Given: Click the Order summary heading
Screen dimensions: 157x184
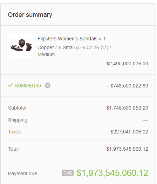Looking at the screenshot, I should tap(30, 15).
